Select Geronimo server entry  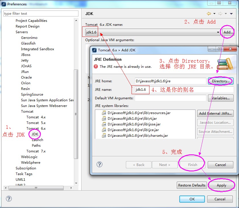click(29, 37)
